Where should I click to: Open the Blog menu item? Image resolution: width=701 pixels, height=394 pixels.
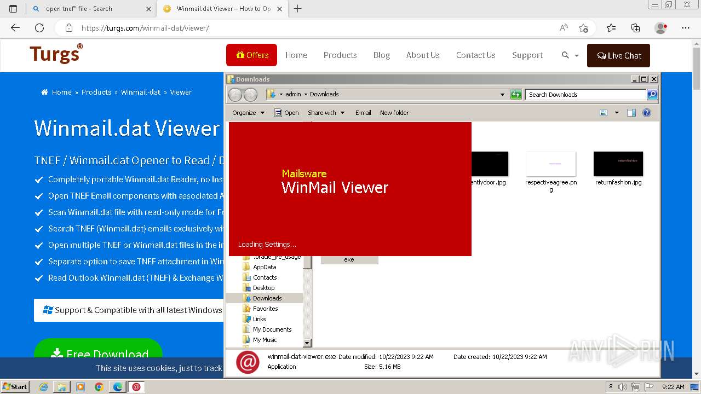tap(382, 55)
